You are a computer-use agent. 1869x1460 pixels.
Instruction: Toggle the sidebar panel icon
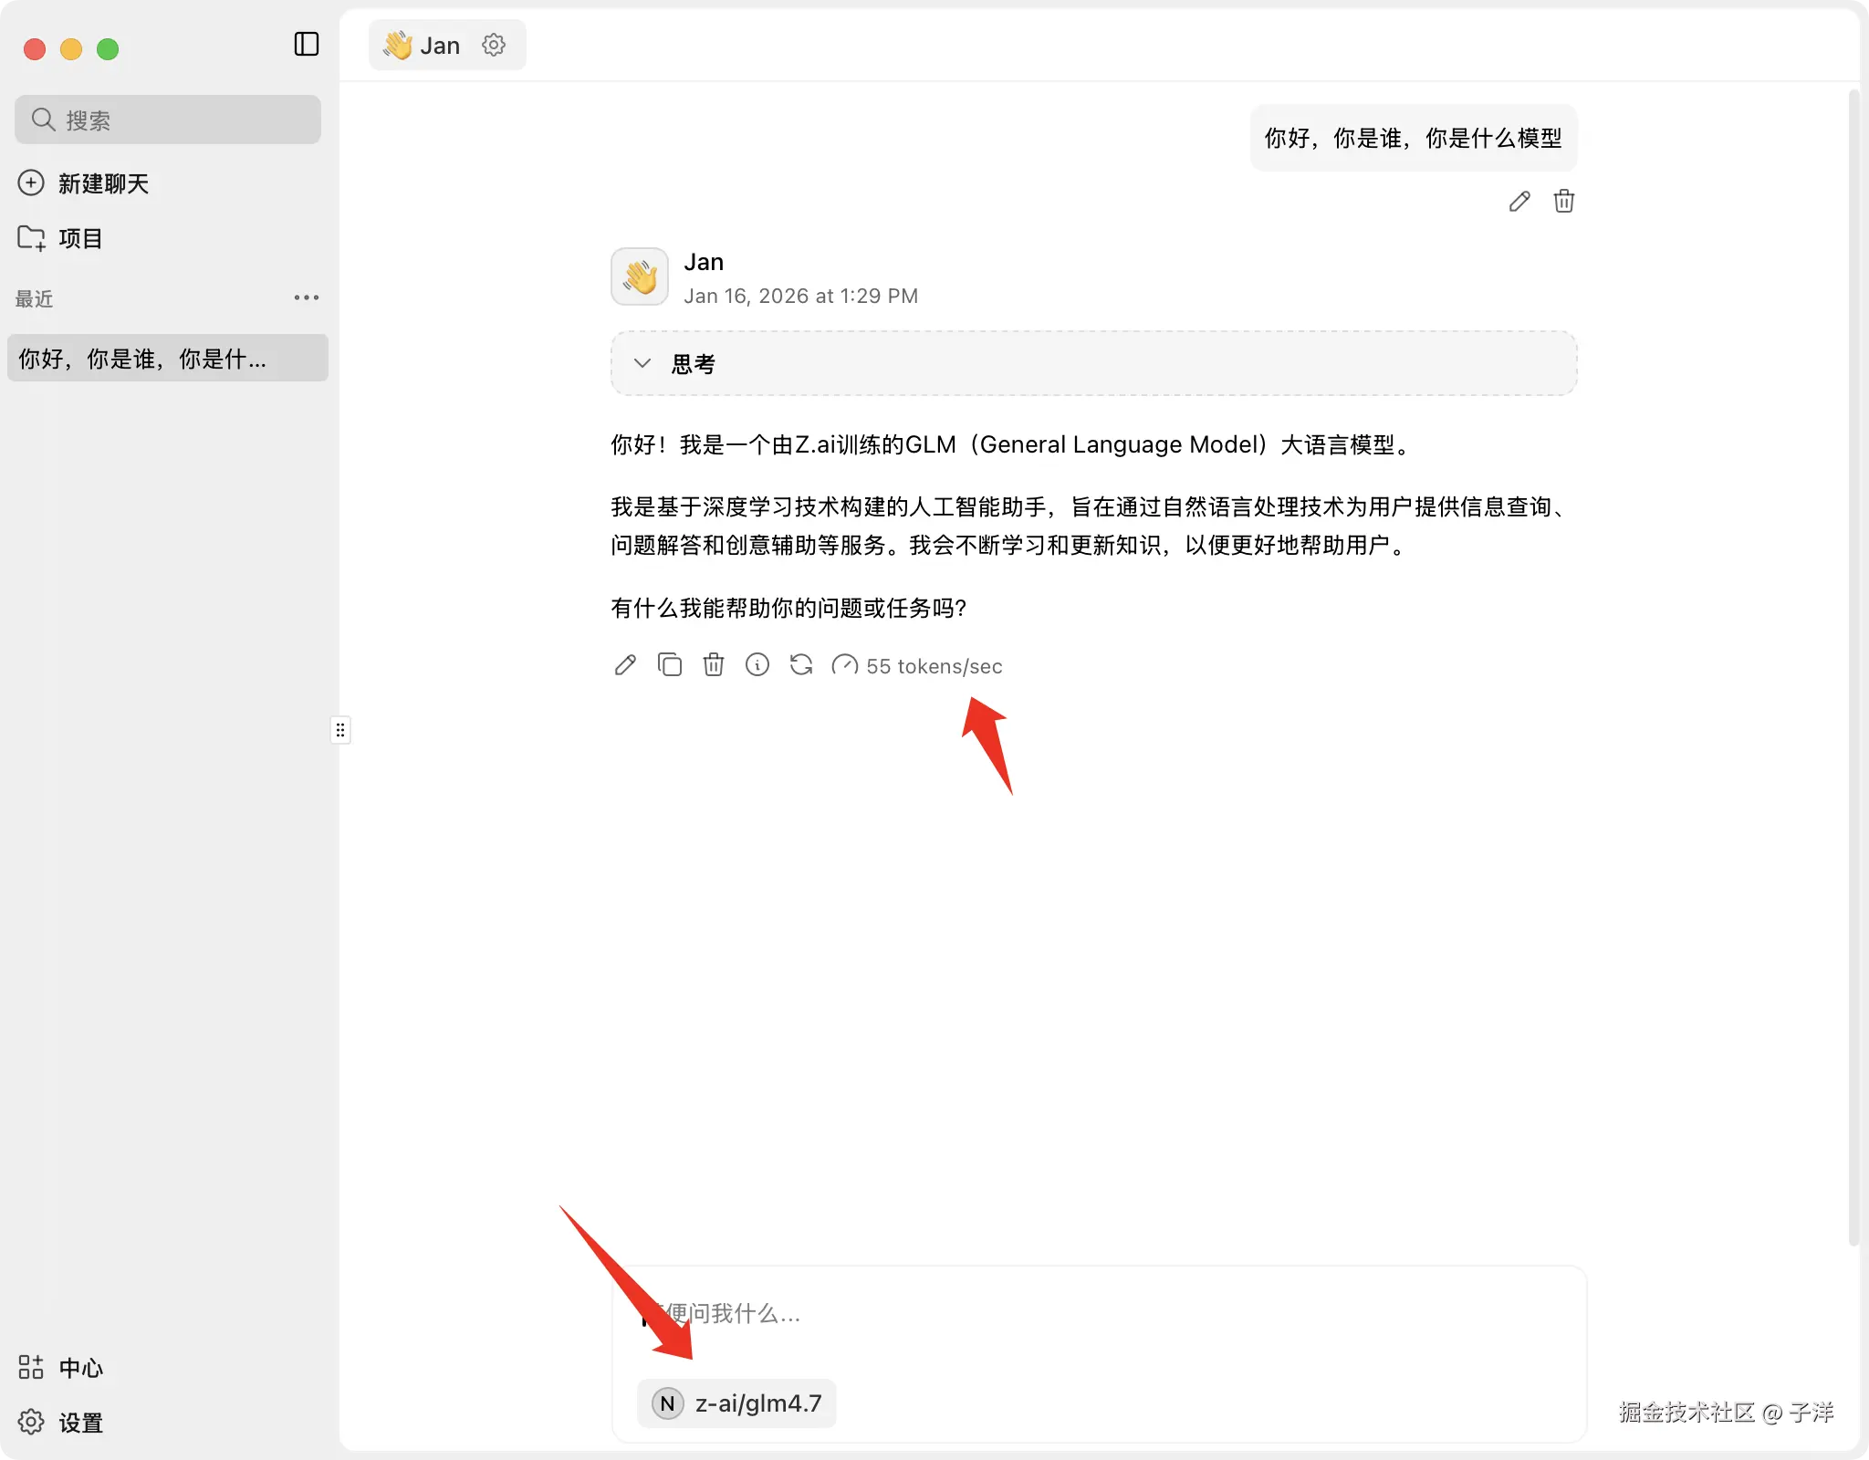[307, 44]
